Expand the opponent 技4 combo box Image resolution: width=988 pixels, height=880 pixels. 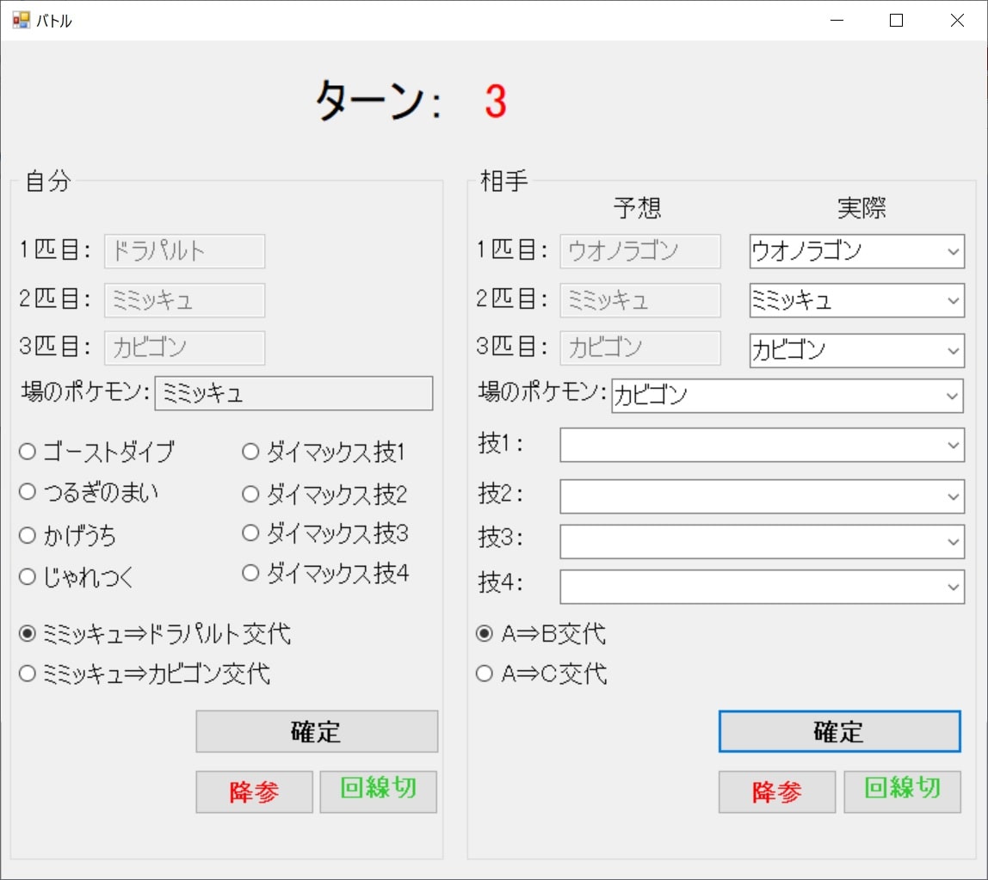(762, 587)
